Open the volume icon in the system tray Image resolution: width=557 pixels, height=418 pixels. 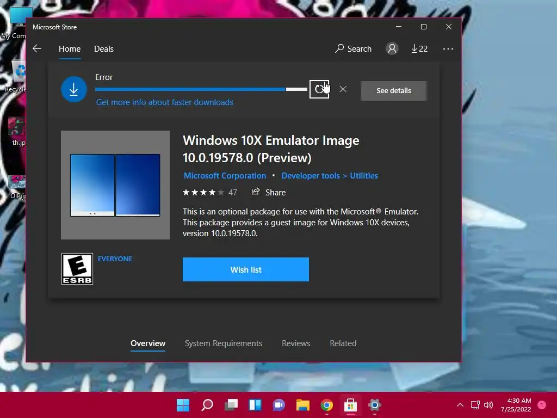pos(488,405)
